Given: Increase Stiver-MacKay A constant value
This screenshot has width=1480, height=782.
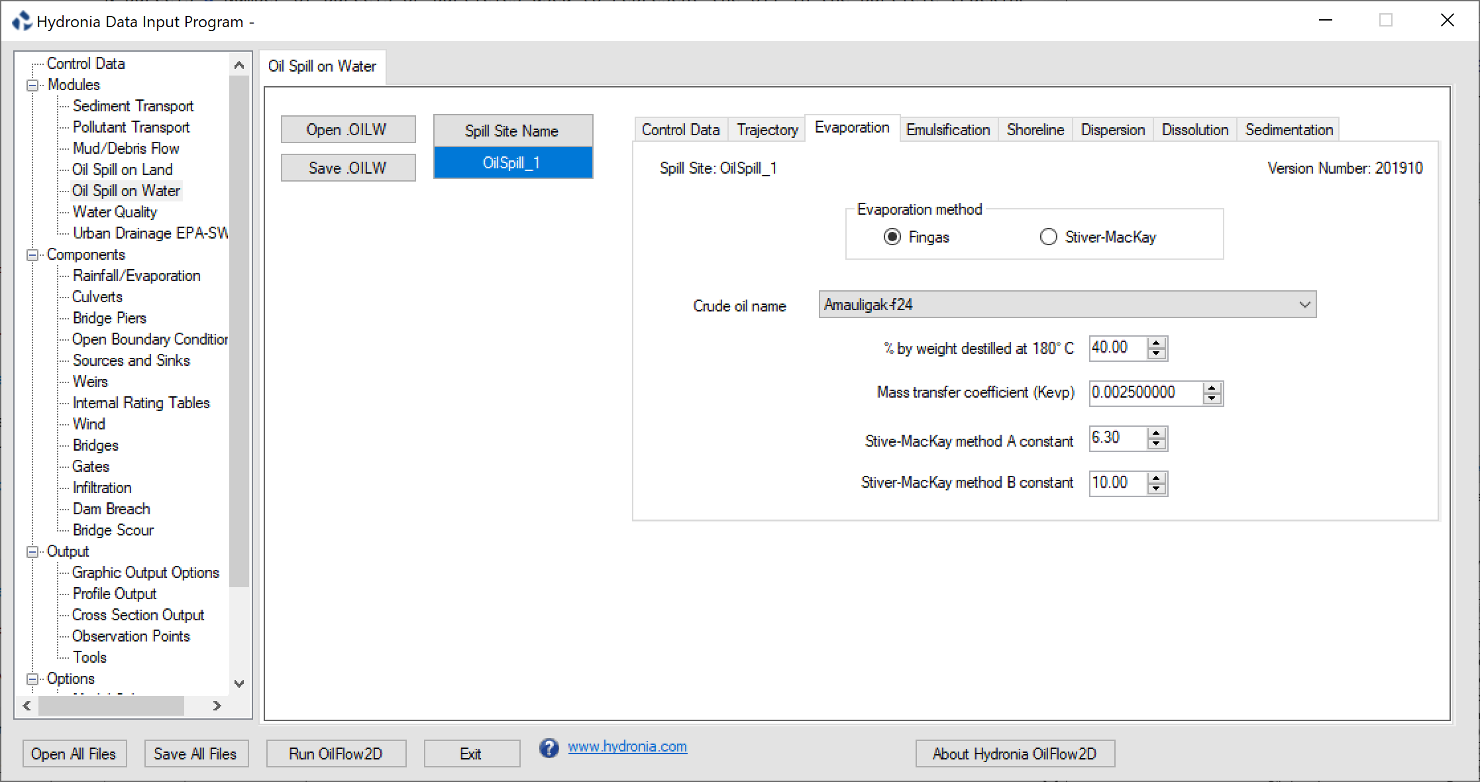Looking at the screenshot, I should 1157,433.
